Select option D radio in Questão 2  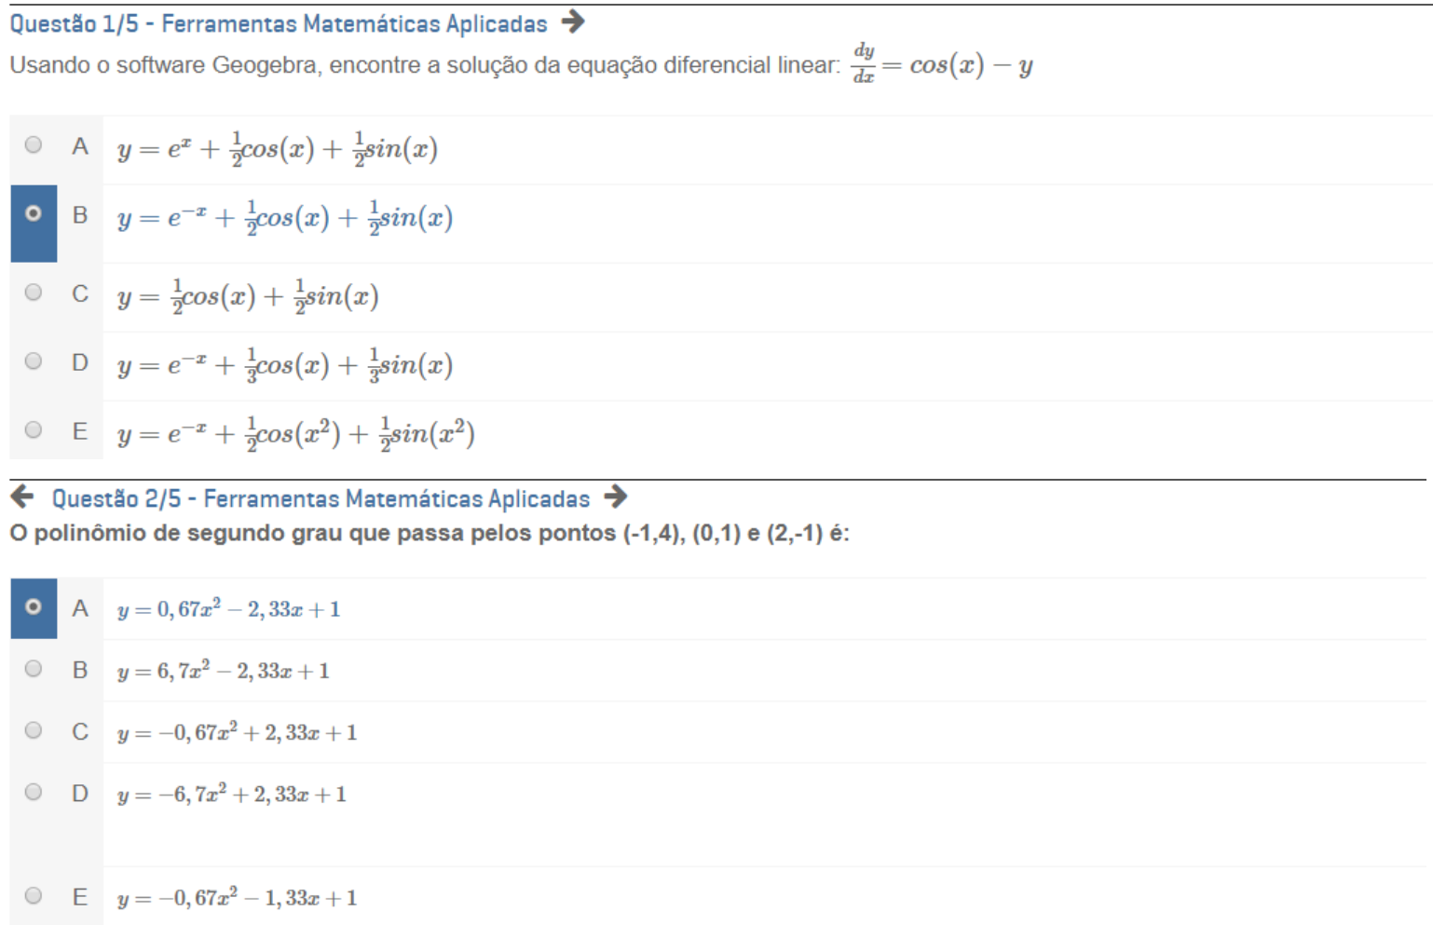point(34,792)
